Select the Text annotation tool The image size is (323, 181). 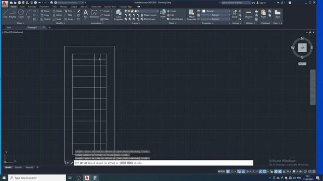click(x=85, y=14)
